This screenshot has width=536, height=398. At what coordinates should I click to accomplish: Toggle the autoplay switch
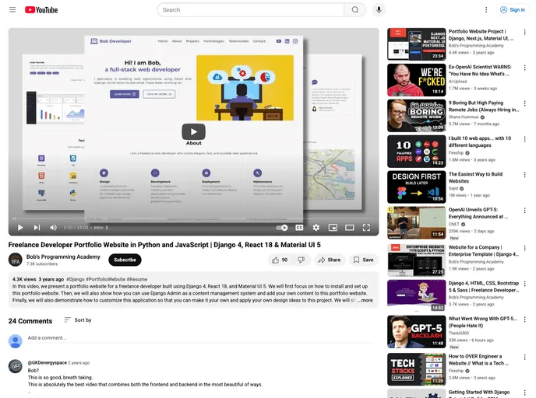point(282,228)
